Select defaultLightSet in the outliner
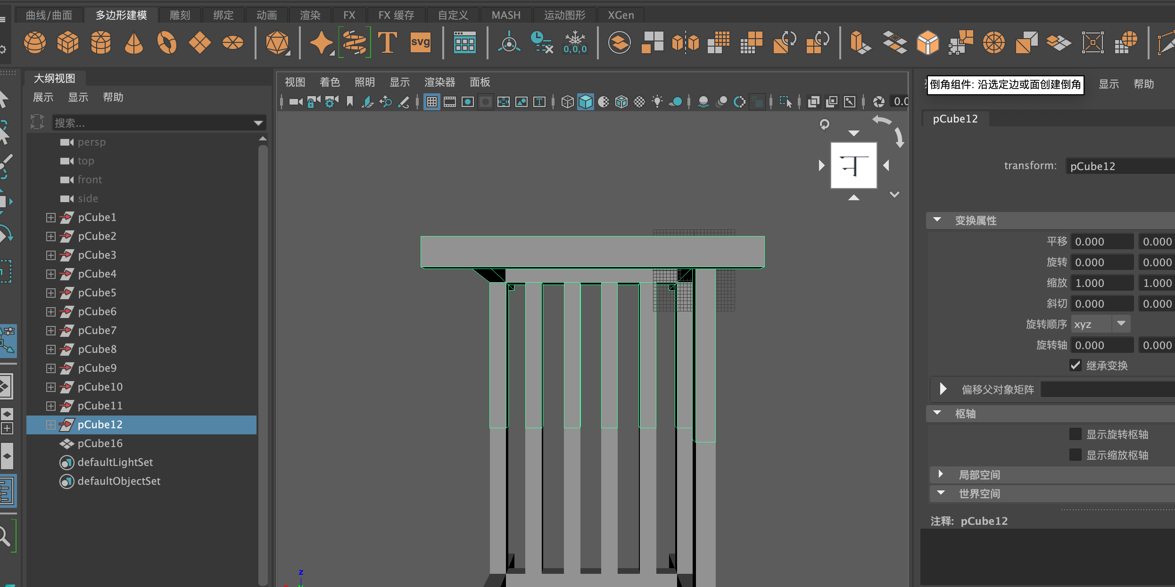 click(x=115, y=462)
